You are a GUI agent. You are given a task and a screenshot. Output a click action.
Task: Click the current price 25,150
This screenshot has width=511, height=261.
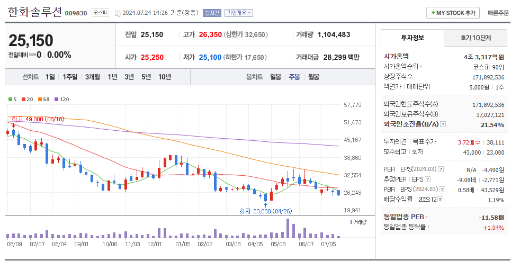tap(31, 40)
